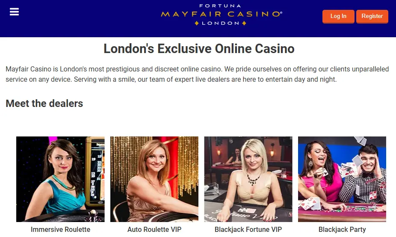Click the registered trademark symbol beside CASINO
This screenshot has width=396, height=237.
point(281,12)
